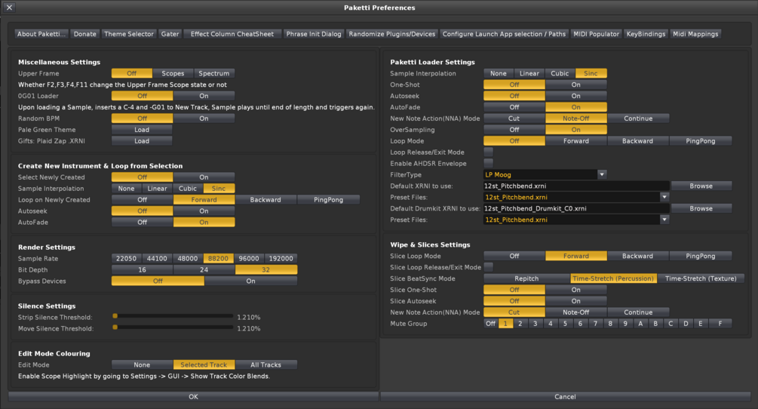Set Edit Mode to All Tracks
This screenshot has width=758, height=409.
click(x=266, y=365)
